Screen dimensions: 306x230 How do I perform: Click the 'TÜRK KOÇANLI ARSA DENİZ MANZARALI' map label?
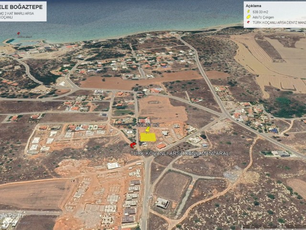click(180, 153)
